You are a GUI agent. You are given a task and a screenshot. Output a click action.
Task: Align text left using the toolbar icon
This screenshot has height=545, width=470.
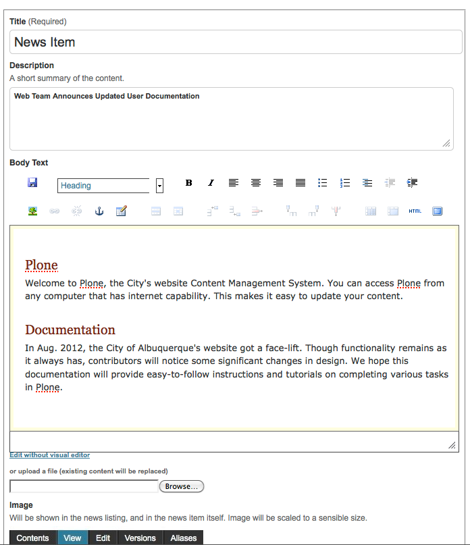tap(234, 183)
